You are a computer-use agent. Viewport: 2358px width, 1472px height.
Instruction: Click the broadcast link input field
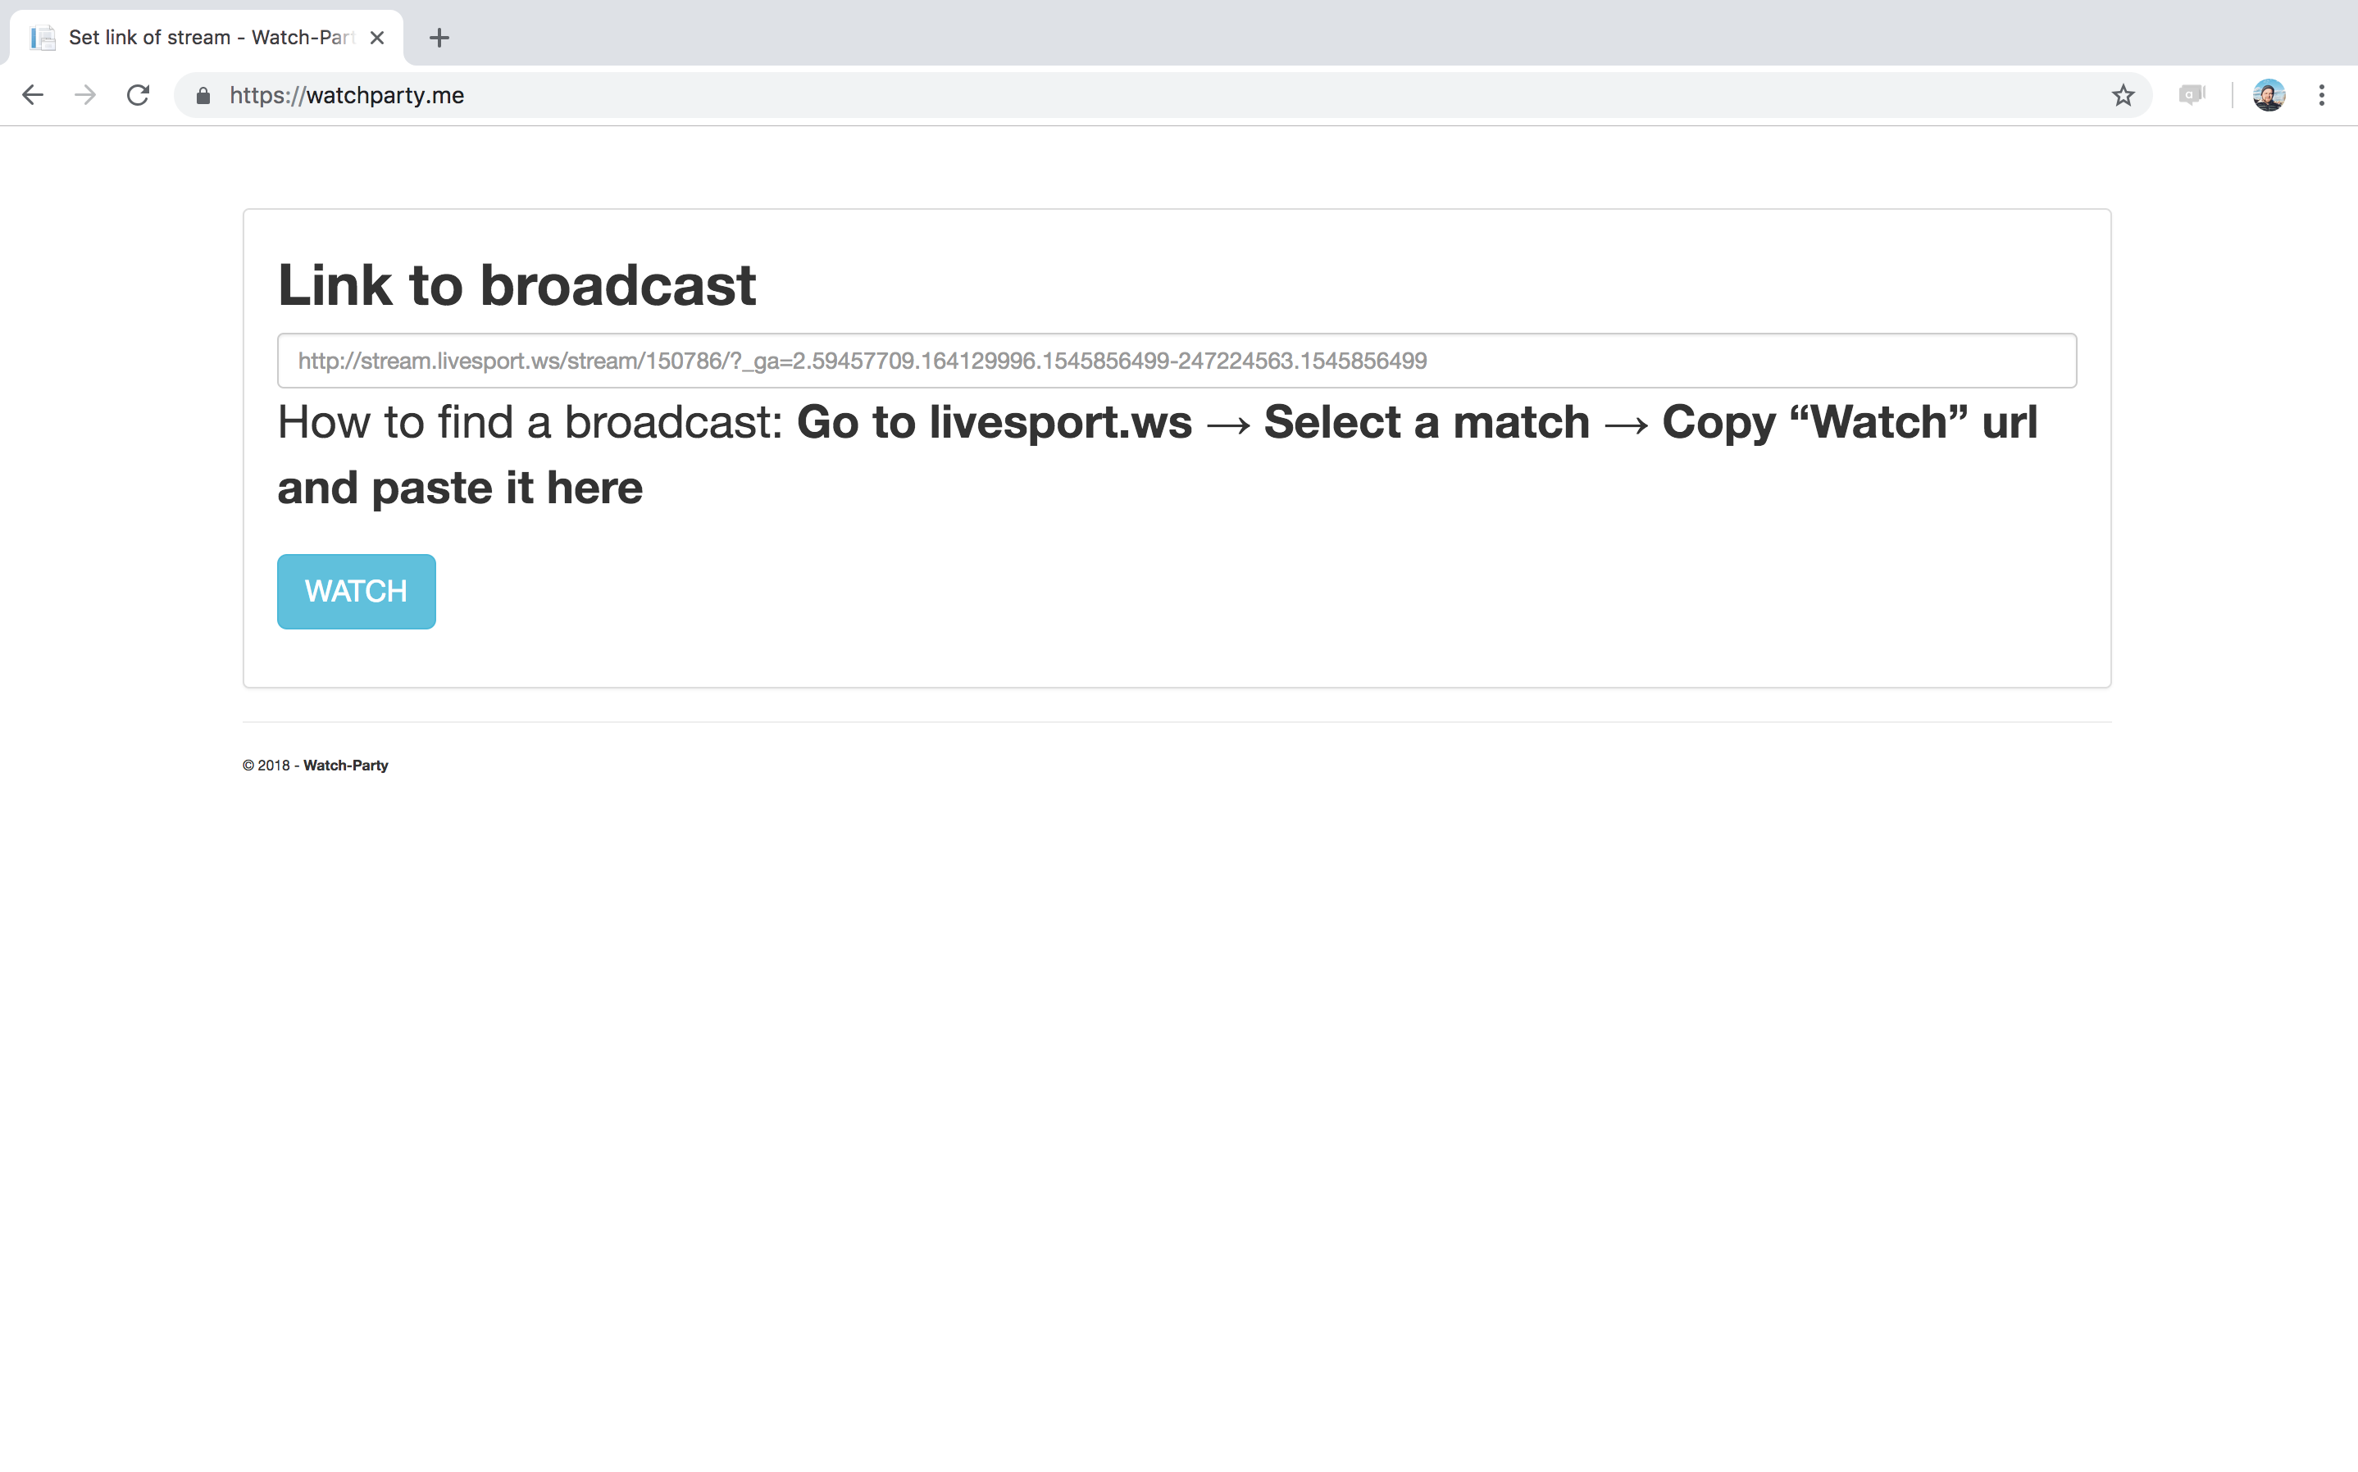pos(1176,361)
